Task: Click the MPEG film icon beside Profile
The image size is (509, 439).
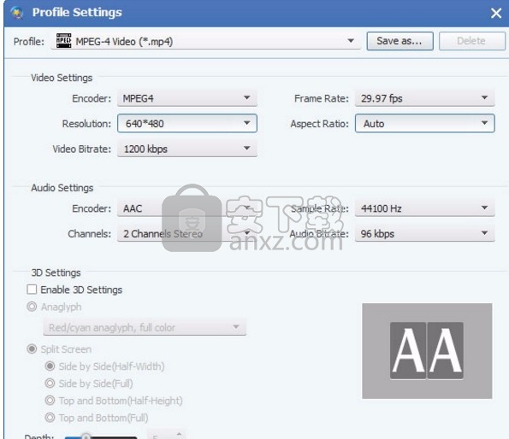Action: [x=63, y=41]
